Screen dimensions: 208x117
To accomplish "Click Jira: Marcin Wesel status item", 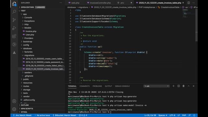I will (22, 115).
